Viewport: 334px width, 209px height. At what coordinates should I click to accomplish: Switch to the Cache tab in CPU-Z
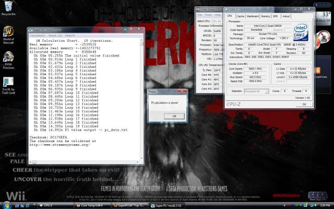[241, 16]
